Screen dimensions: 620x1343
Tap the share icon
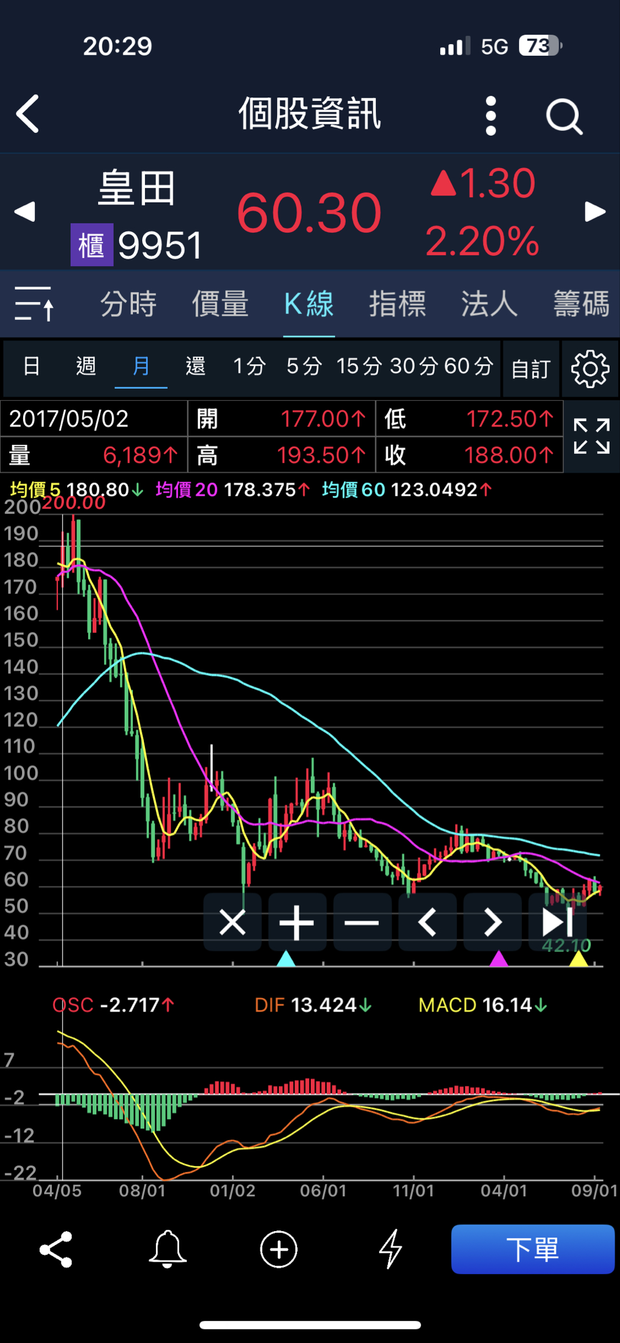(x=56, y=1249)
